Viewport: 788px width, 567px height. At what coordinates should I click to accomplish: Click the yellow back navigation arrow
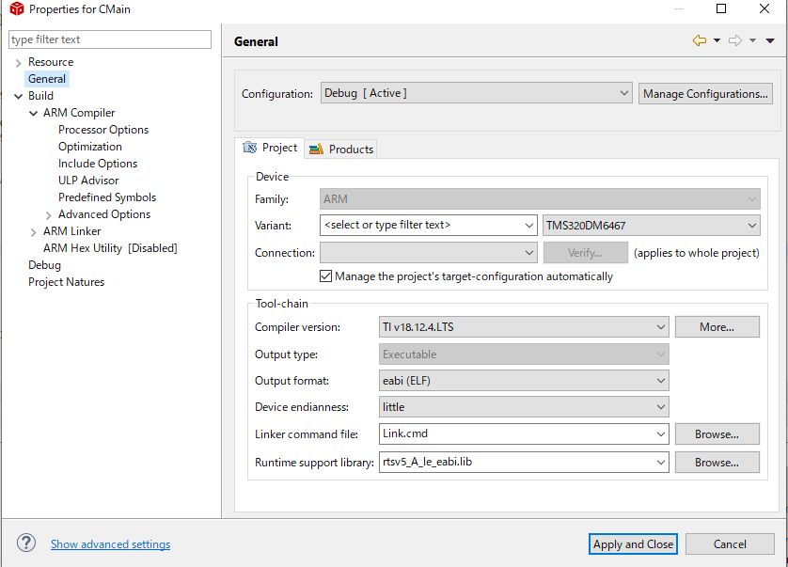(x=699, y=40)
